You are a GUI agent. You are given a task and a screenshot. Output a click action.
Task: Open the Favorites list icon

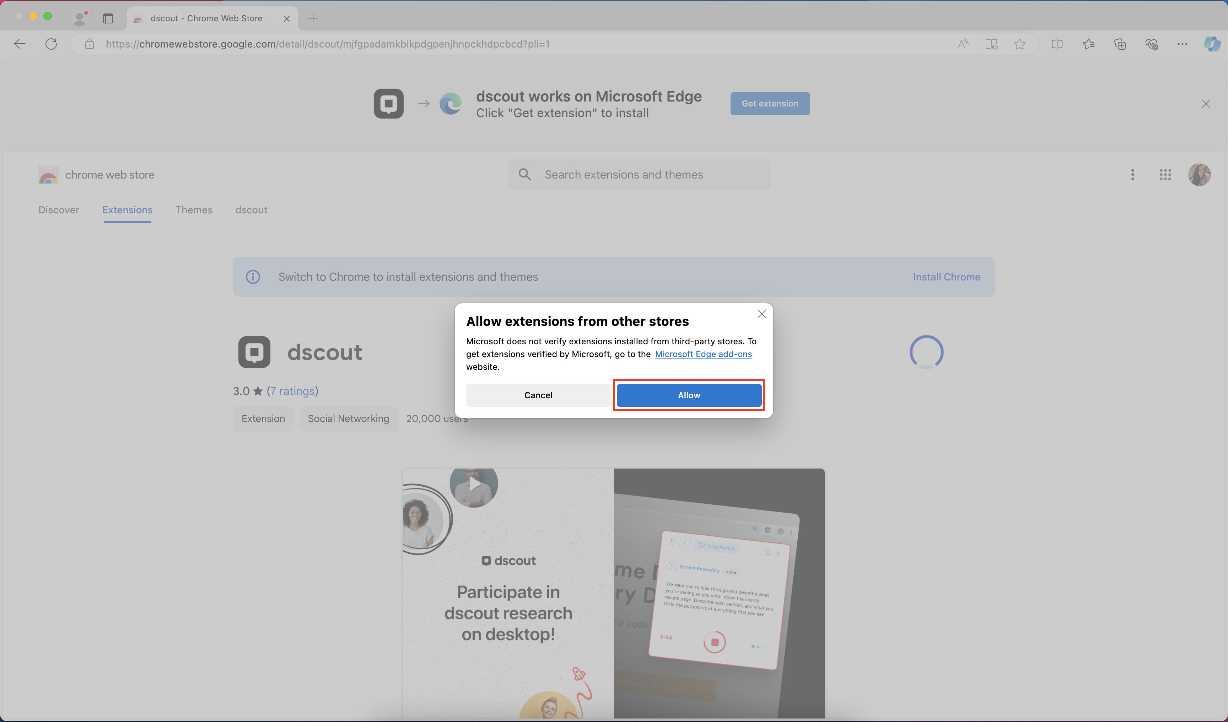pyautogui.click(x=1088, y=44)
